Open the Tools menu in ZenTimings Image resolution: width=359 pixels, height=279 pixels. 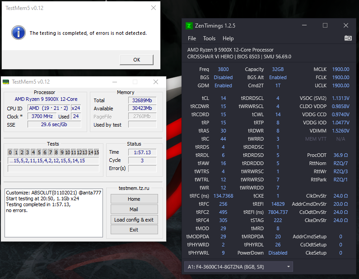coord(209,38)
